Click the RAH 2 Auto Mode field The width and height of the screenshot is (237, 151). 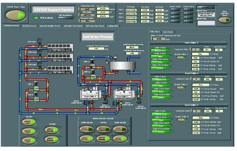point(131,14)
